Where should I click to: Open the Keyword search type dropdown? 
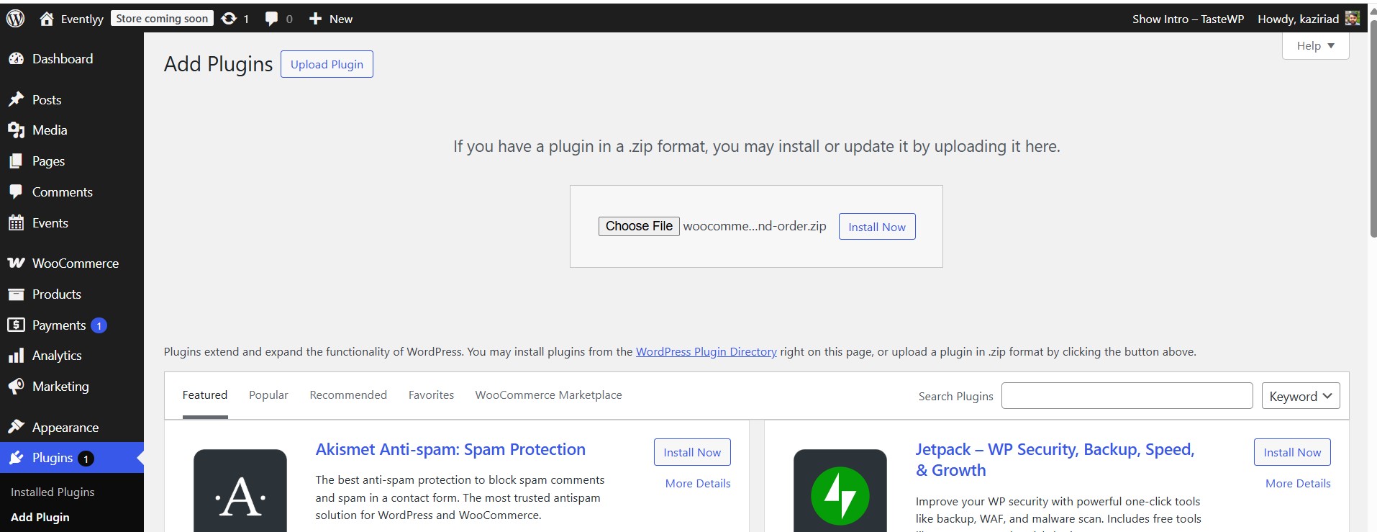(x=1300, y=396)
